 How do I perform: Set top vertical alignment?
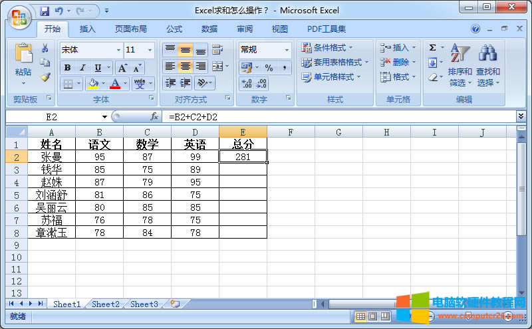(x=170, y=50)
